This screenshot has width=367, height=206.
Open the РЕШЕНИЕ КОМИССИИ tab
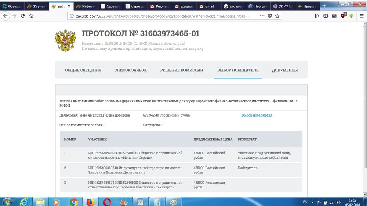(181, 70)
